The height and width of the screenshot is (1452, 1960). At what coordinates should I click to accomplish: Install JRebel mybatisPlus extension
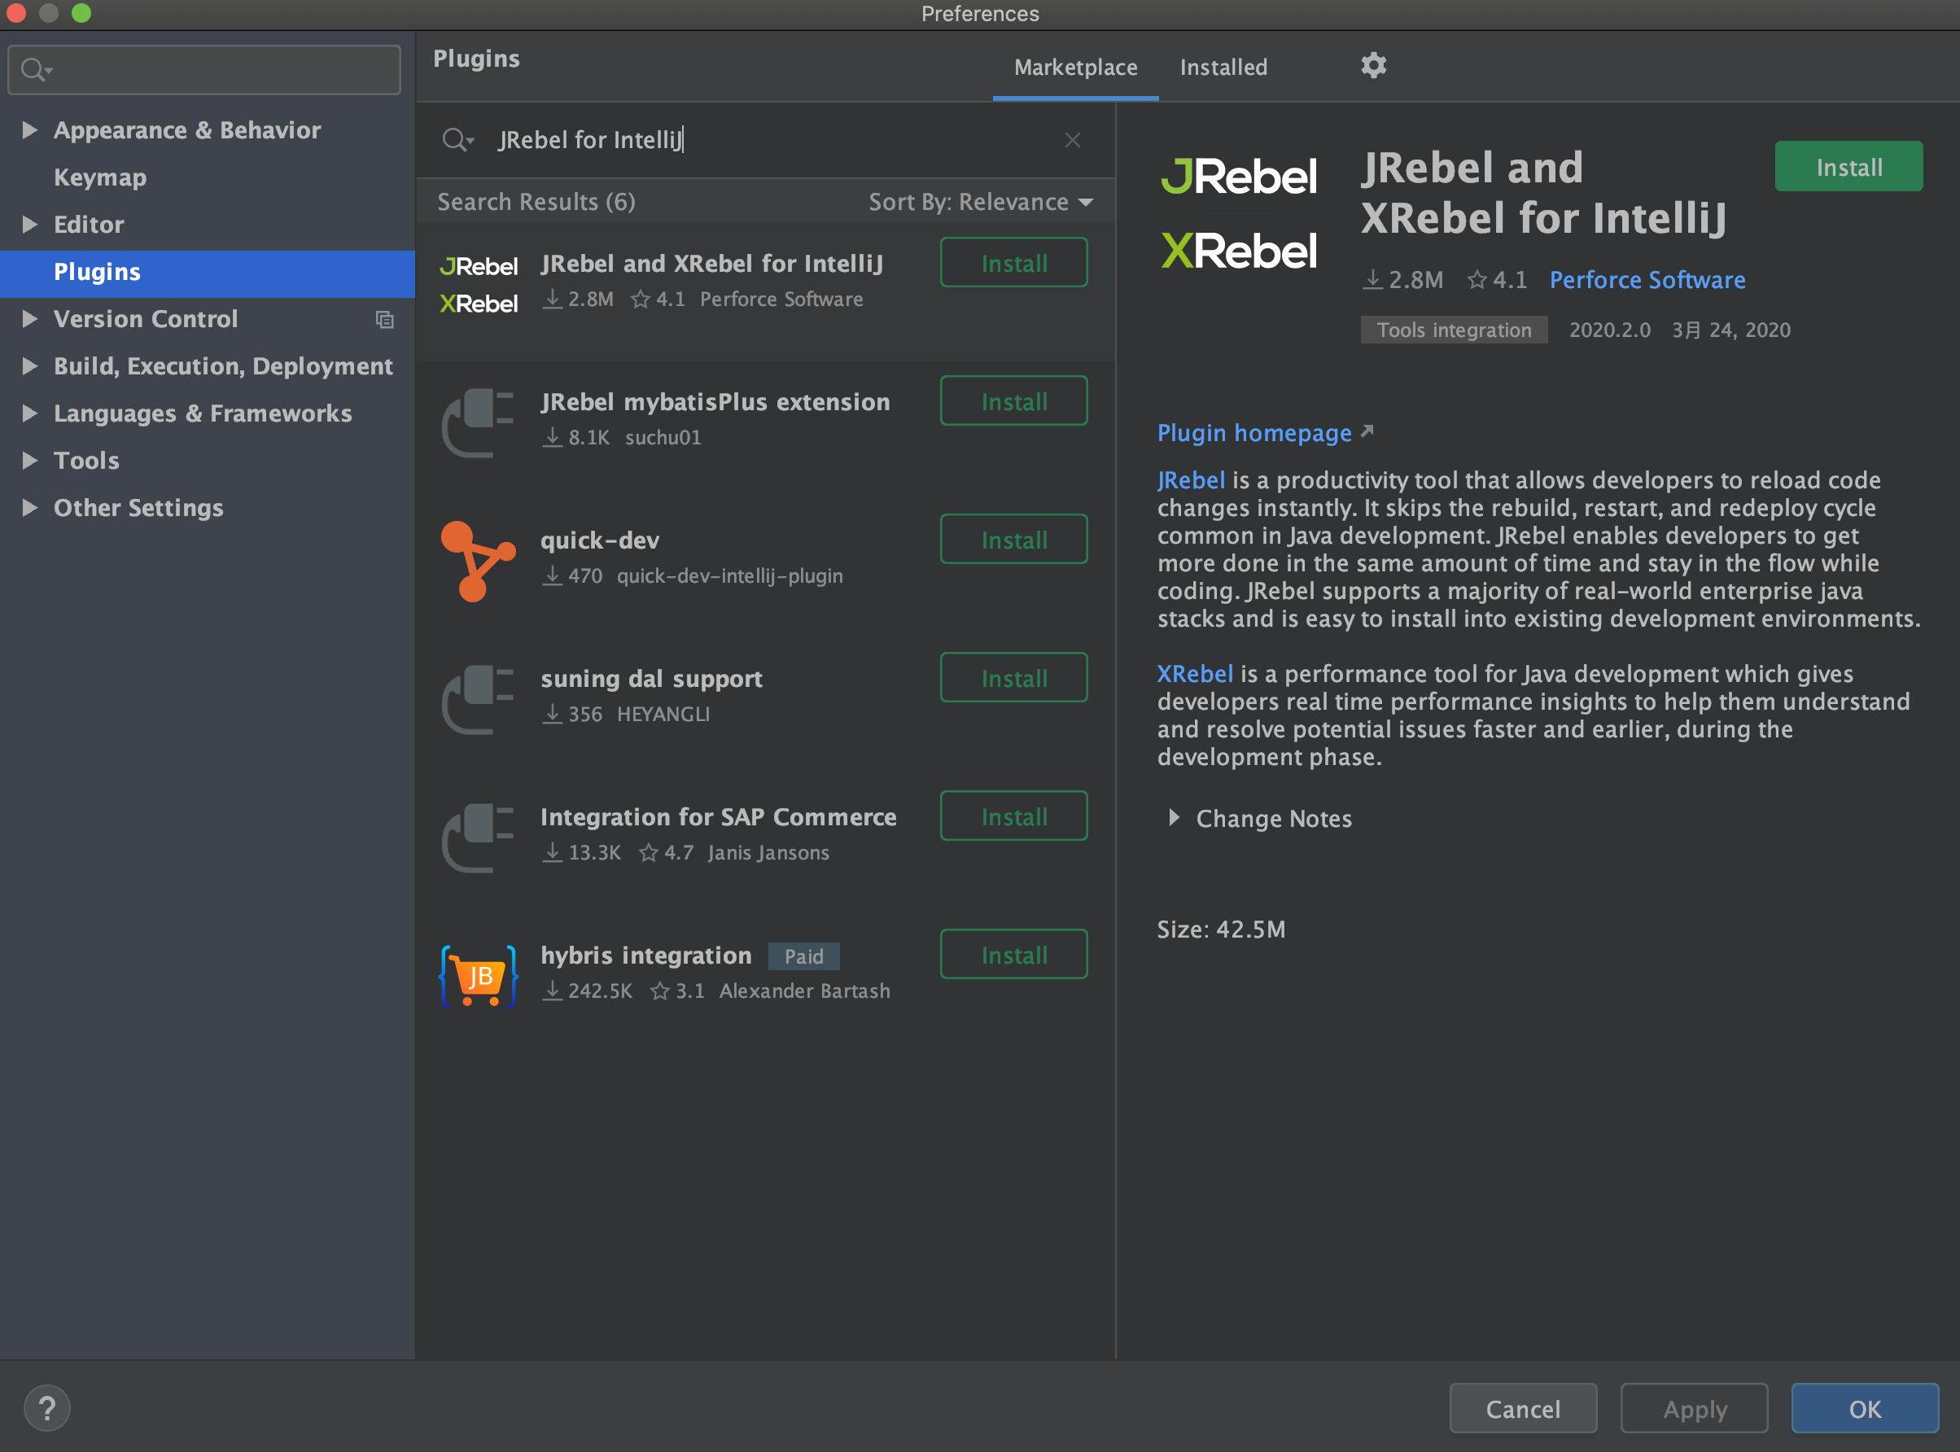(1013, 400)
